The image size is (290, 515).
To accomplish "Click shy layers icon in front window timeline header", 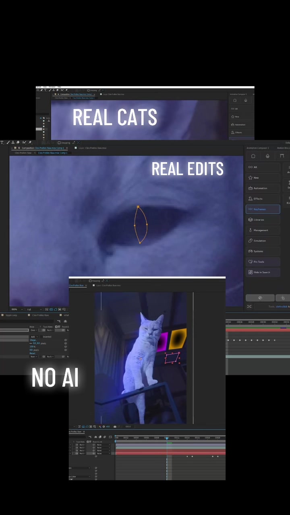I will tap(95, 437).
